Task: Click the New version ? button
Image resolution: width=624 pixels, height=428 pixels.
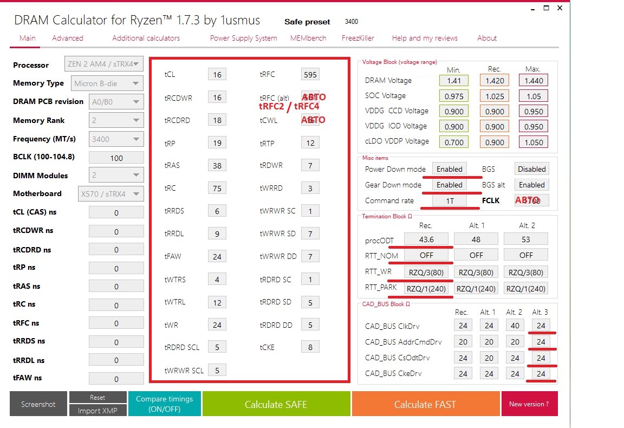Action: point(529,404)
